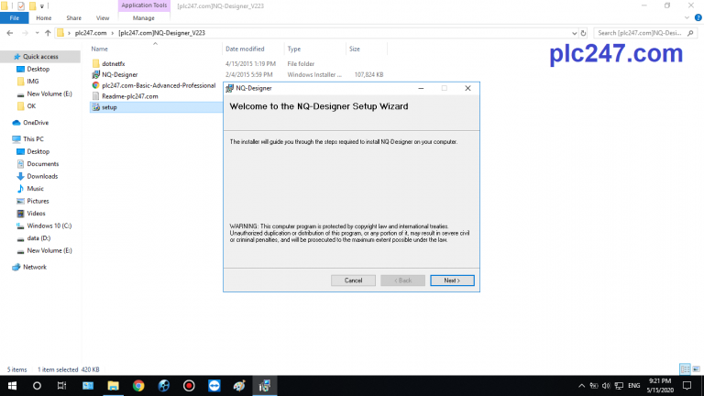
Task: Click the Windows Start button
Action: [13, 386]
